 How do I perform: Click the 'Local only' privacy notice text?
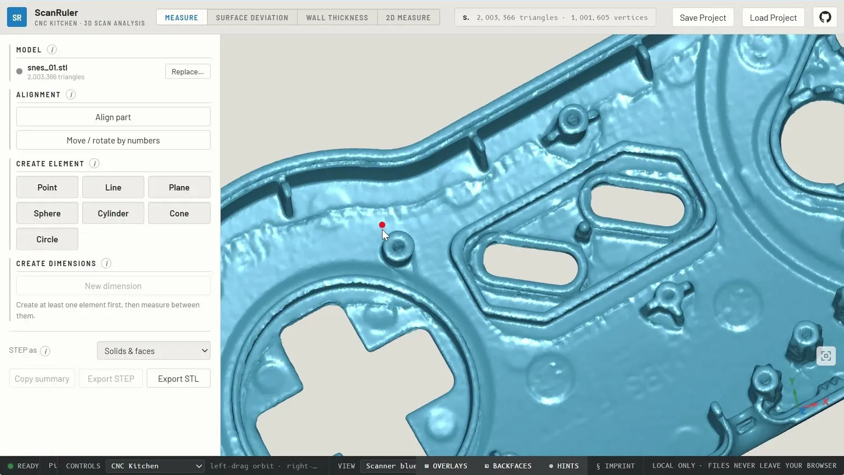744,466
